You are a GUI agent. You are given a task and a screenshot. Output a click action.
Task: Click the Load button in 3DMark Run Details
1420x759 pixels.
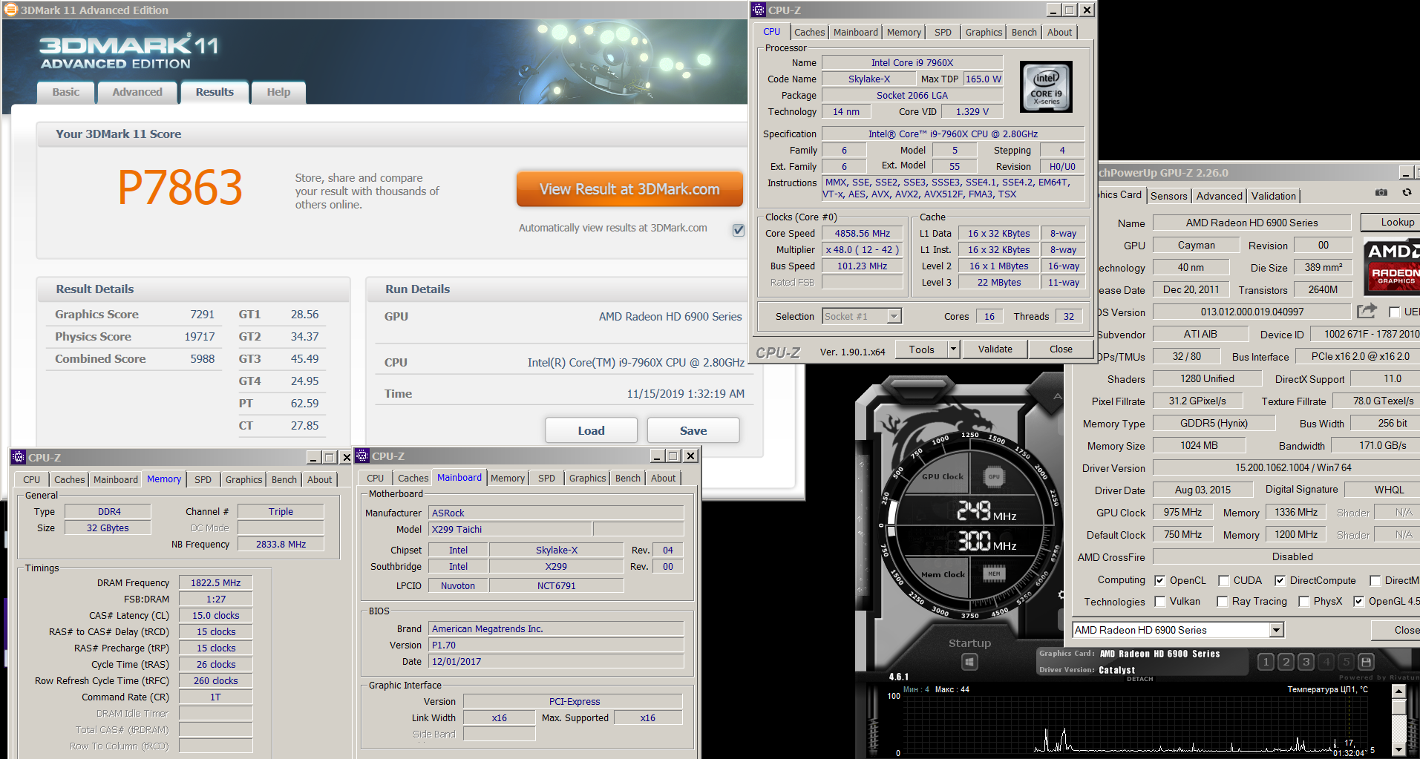coord(591,430)
